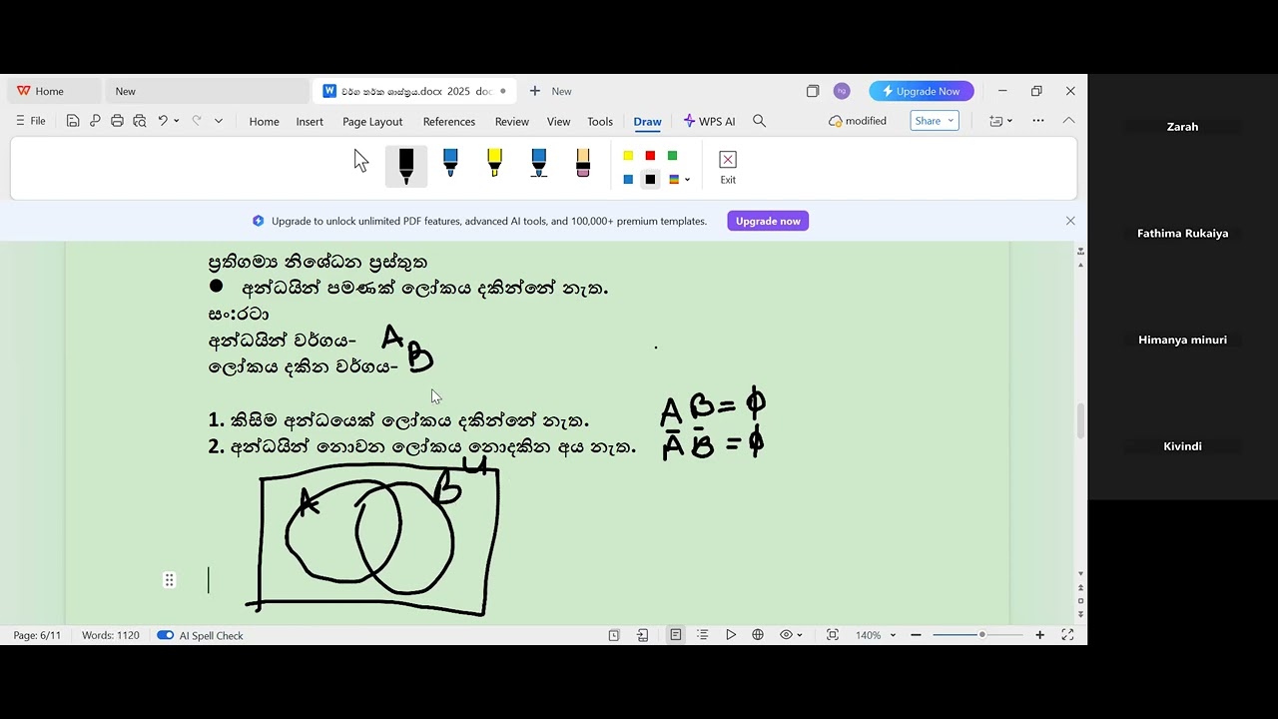Select the blue underline pen

(539, 163)
